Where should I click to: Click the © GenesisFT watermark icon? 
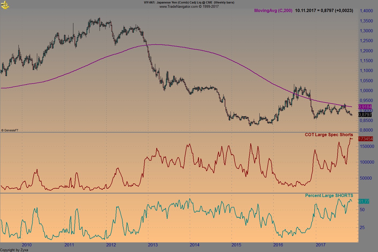click(9, 130)
